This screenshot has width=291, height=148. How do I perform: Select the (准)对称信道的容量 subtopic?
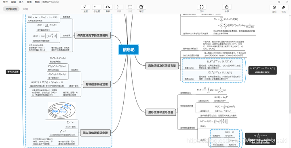[x=191, y=55]
